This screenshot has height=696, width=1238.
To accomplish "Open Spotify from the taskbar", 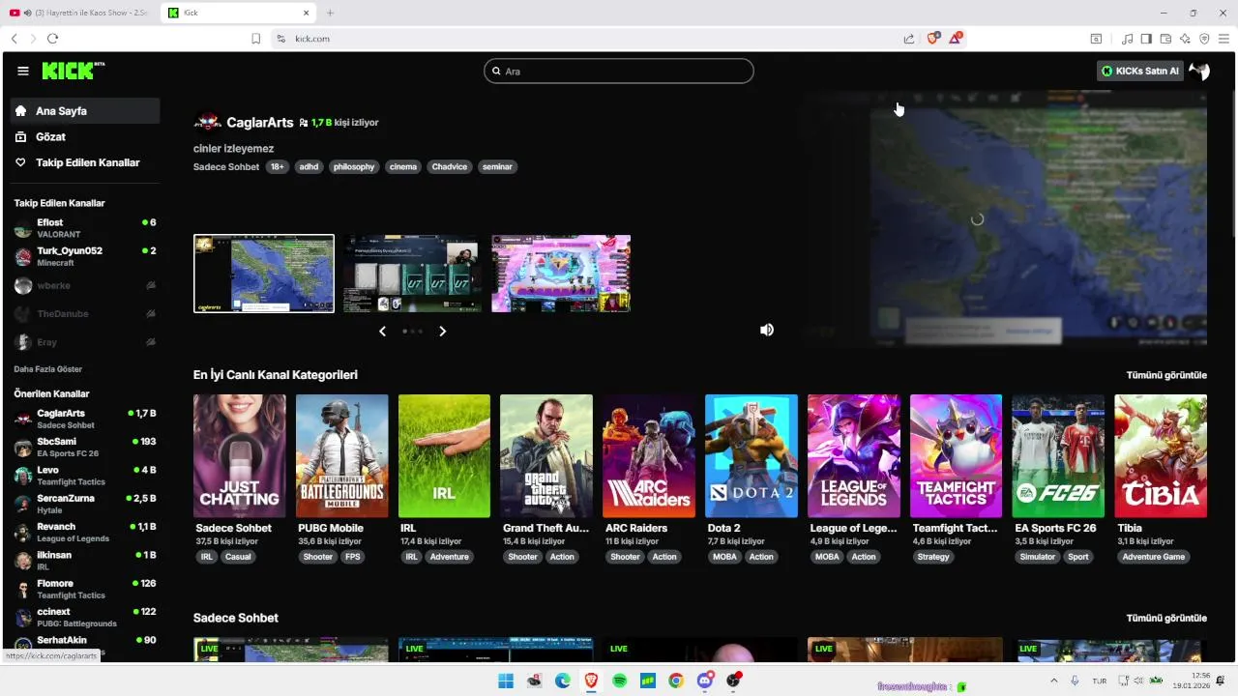I will [x=619, y=681].
